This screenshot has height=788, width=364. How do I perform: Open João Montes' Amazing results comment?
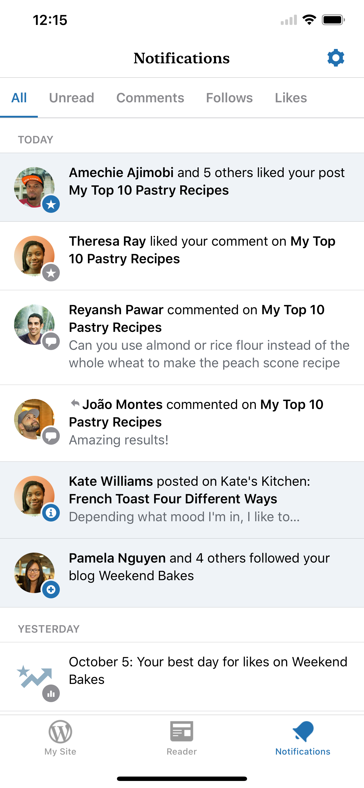[x=182, y=423]
